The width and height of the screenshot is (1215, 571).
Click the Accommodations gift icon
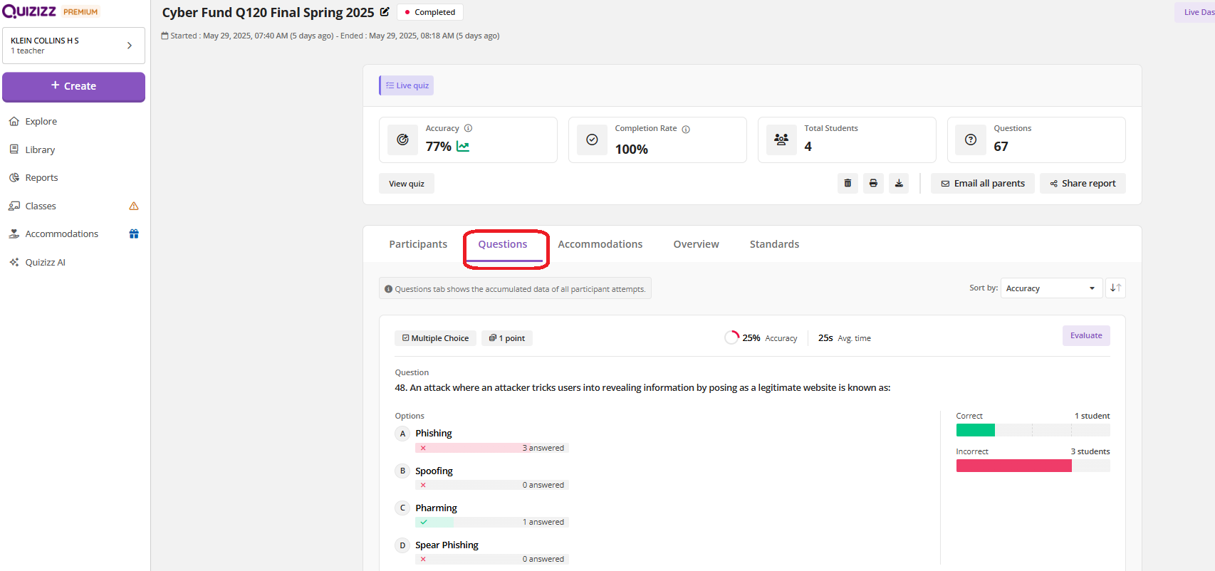[x=134, y=234]
